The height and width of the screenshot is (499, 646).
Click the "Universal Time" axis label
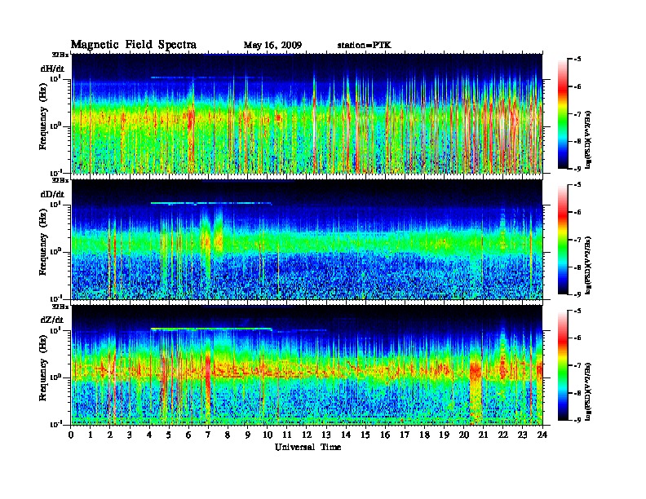308,447
